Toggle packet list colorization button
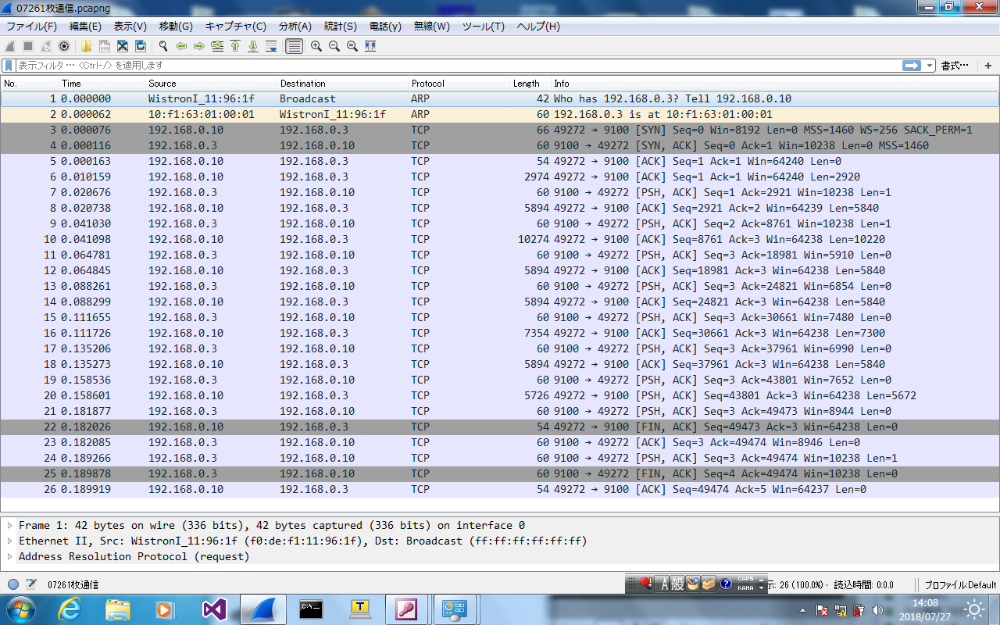Image resolution: width=1000 pixels, height=625 pixels. click(294, 46)
